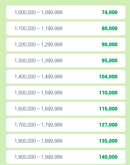
Task: Select the 1,400,000 ~ 1,499,999 row
Action: tap(66, 77)
